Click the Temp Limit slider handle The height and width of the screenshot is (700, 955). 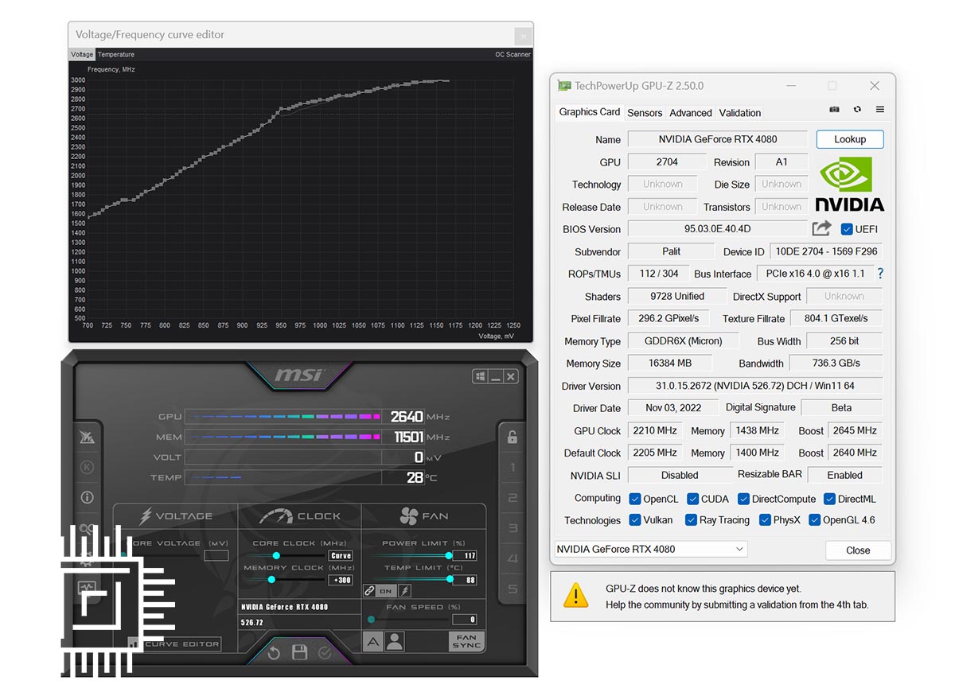[450, 579]
